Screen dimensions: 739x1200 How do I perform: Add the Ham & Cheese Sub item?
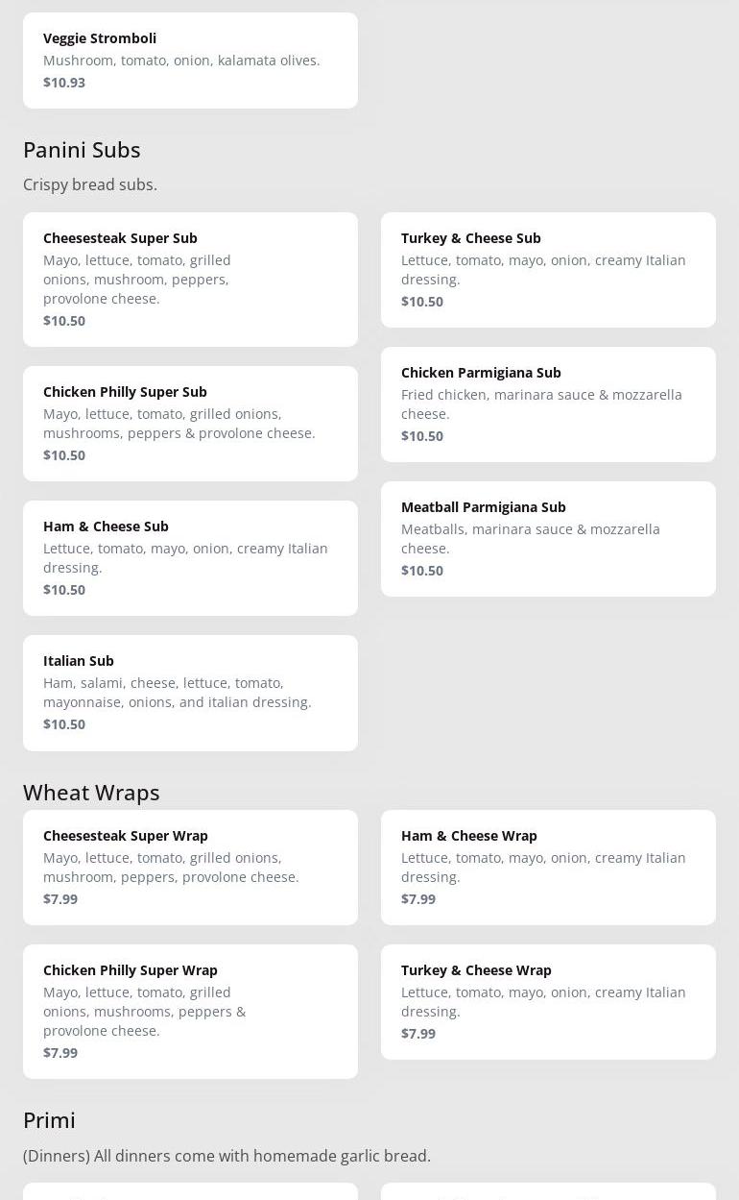pyautogui.click(x=190, y=557)
